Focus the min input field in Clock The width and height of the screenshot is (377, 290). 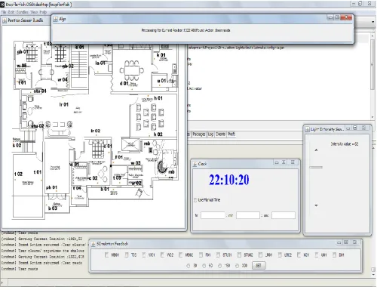248,215
